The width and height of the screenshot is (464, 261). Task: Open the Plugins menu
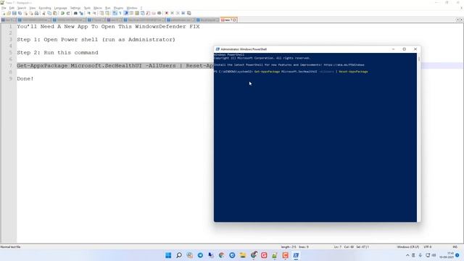point(118,8)
